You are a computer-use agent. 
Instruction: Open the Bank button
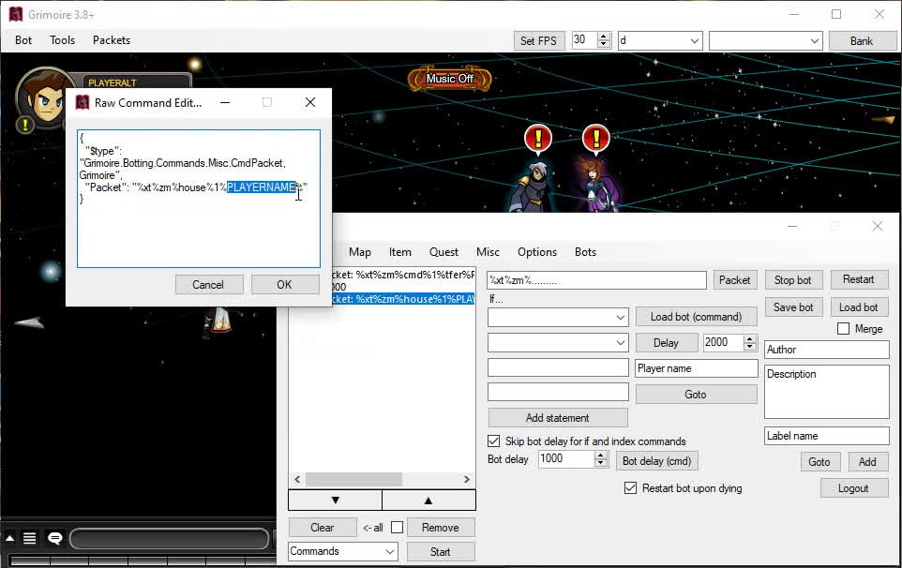coord(861,41)
